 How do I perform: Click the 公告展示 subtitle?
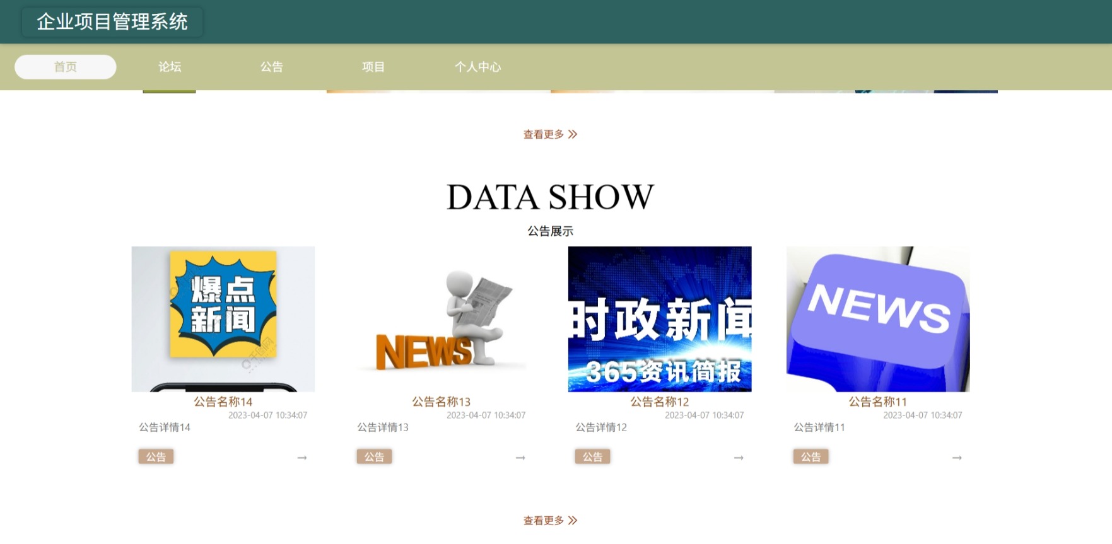point(550,231)
